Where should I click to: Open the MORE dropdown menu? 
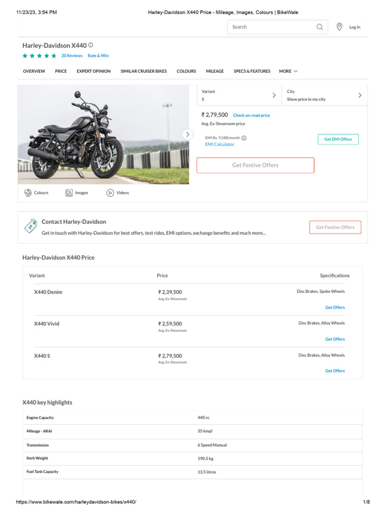[288, 71]
